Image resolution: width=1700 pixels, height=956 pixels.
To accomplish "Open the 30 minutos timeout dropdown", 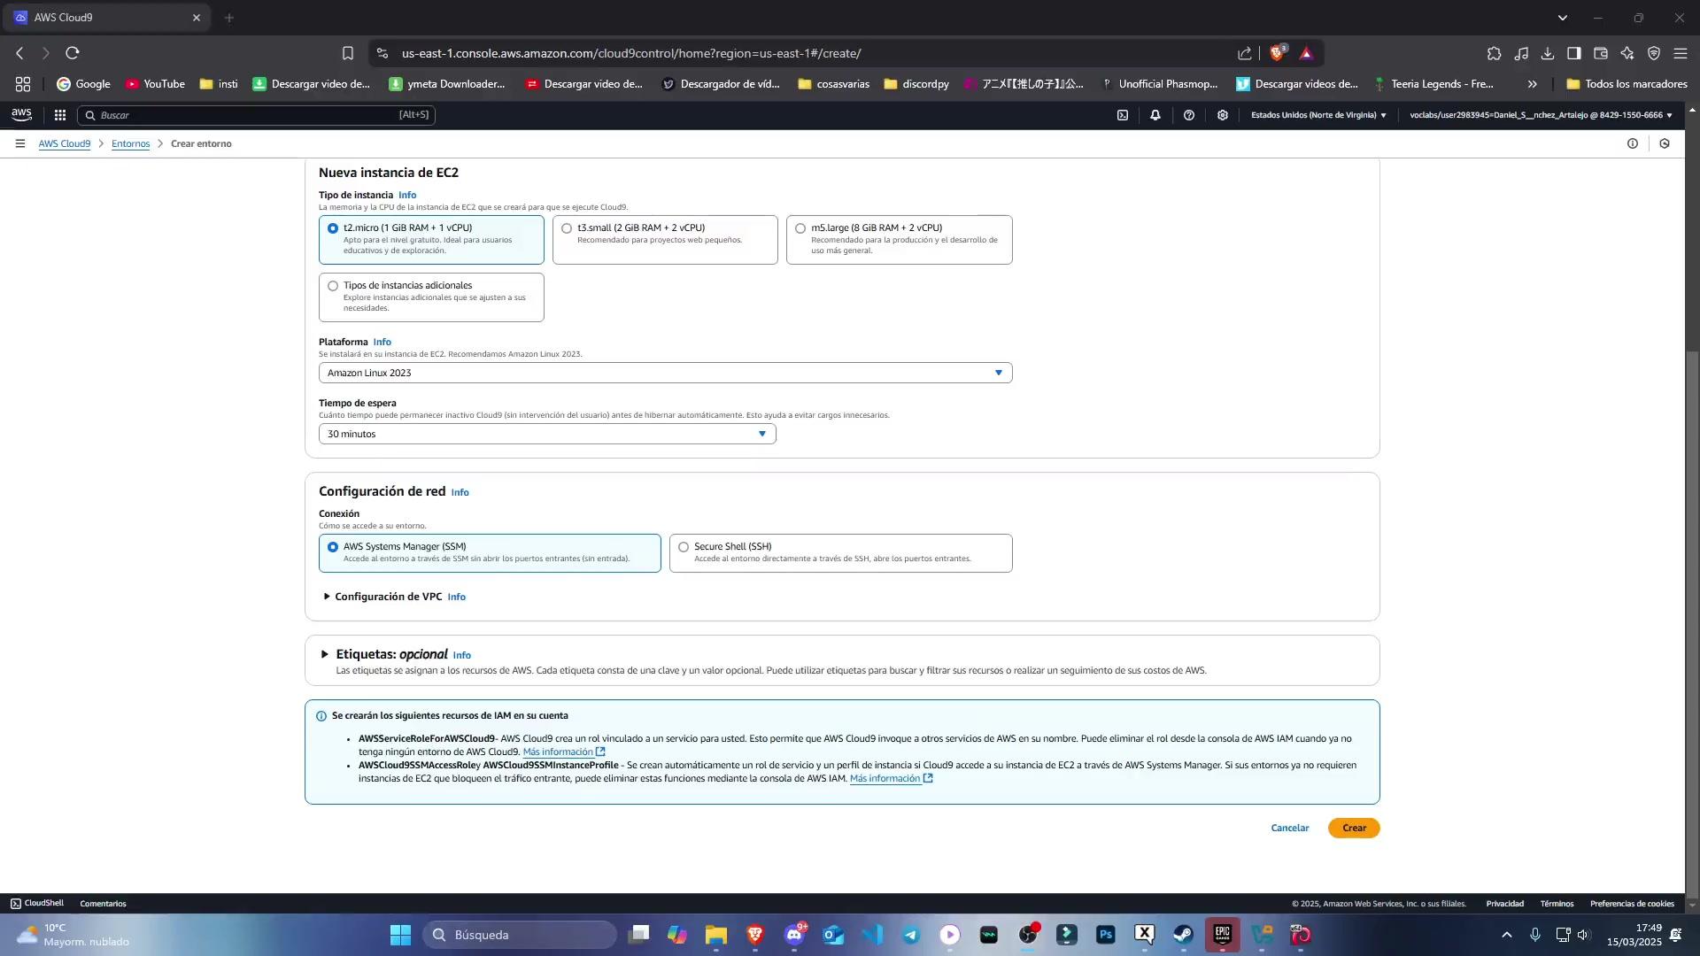I will click(x=546, y=434).
